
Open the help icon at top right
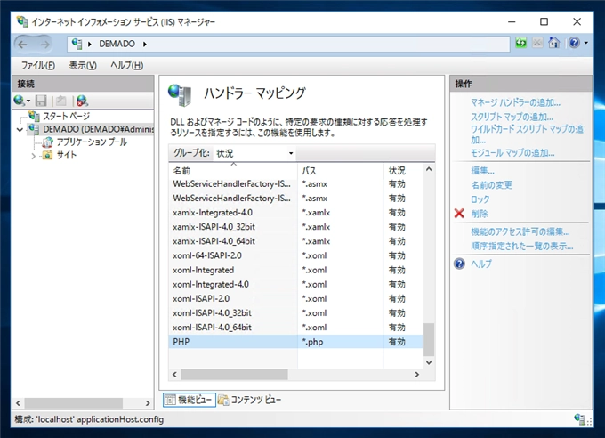point(574,43)
